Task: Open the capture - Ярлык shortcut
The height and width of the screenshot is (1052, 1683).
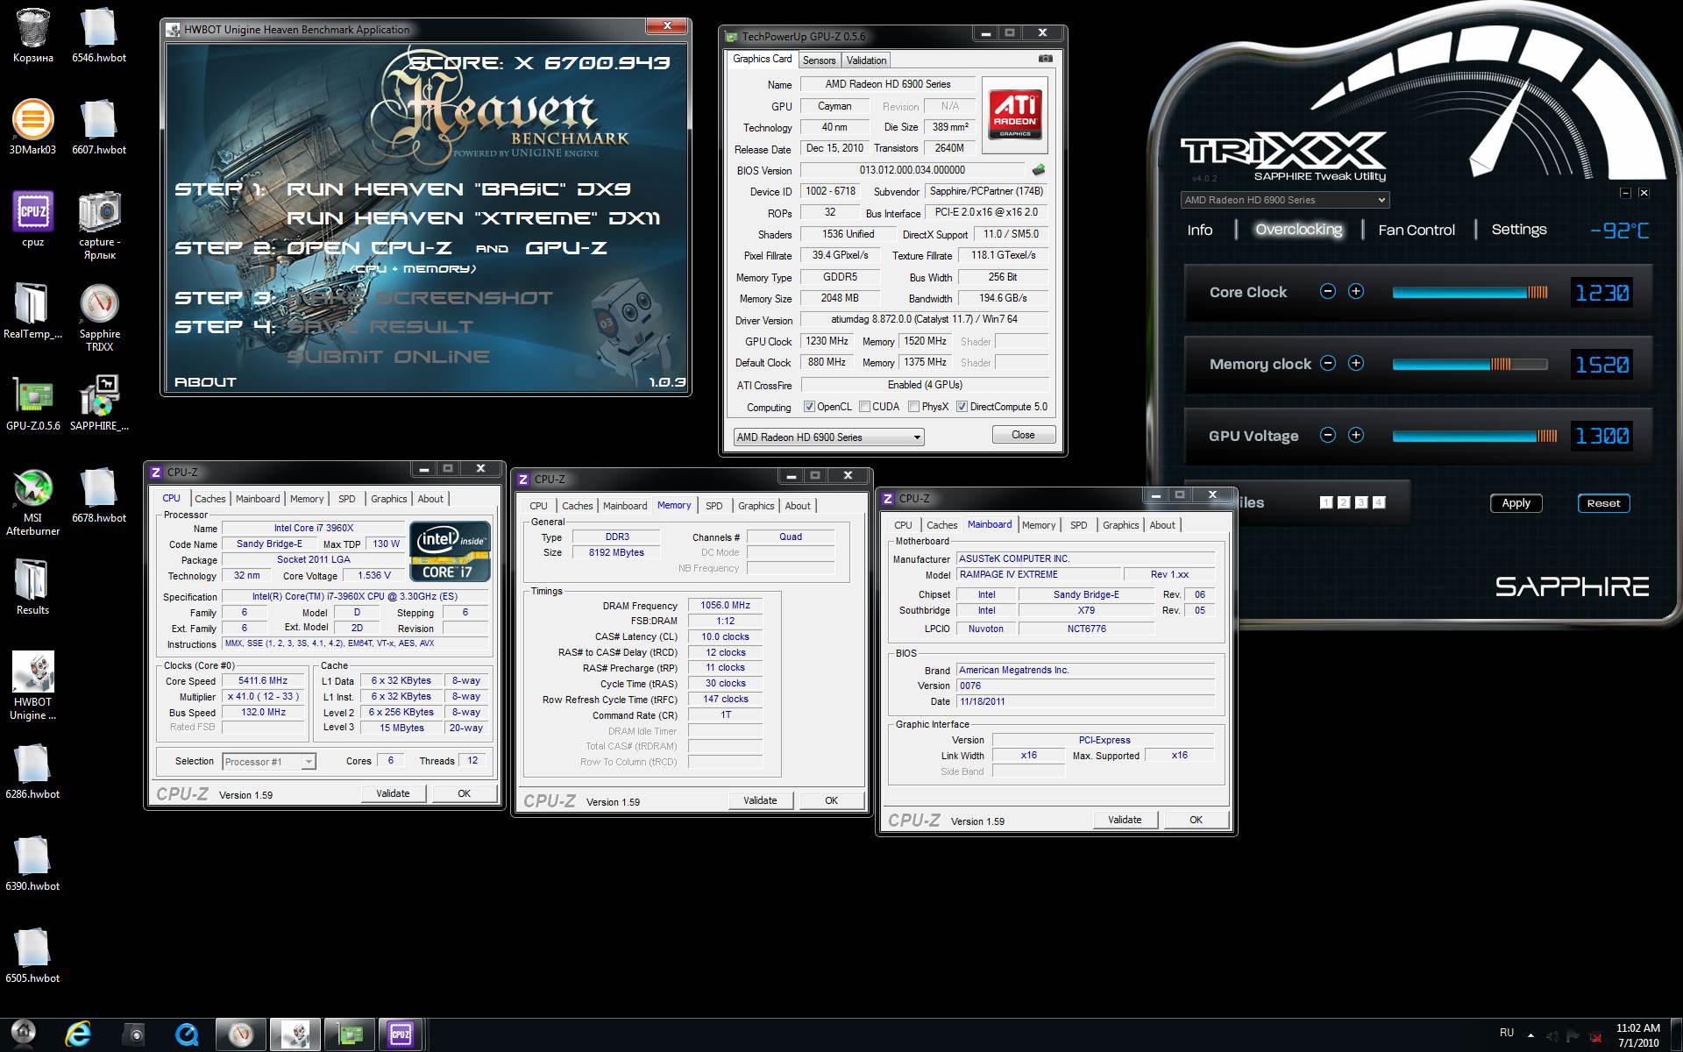Action: point(99,225)
